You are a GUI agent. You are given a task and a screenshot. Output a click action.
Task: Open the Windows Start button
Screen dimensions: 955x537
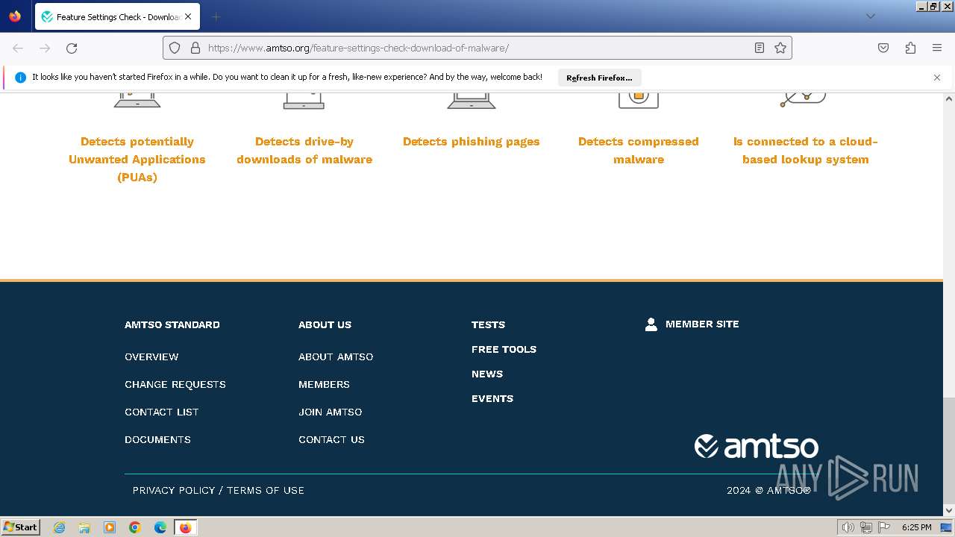[21, 527]
